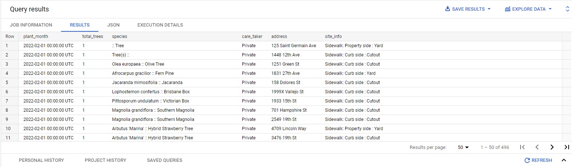The height and width of the screenshot is (167, 572).
Task: Open Execution Details tab
Action: coord(160,25)
